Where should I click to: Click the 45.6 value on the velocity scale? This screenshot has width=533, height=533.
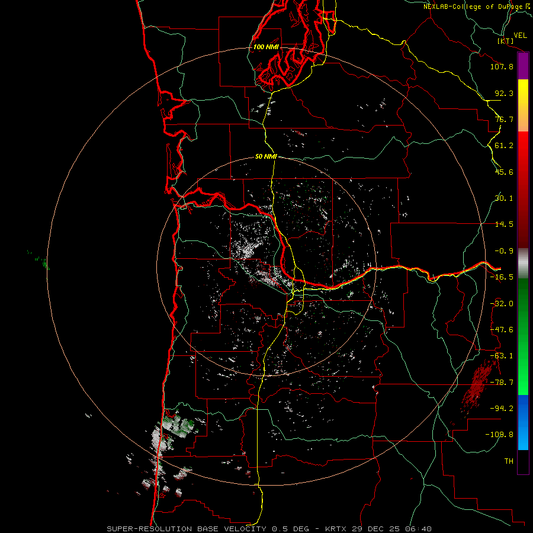pos(504,172)
